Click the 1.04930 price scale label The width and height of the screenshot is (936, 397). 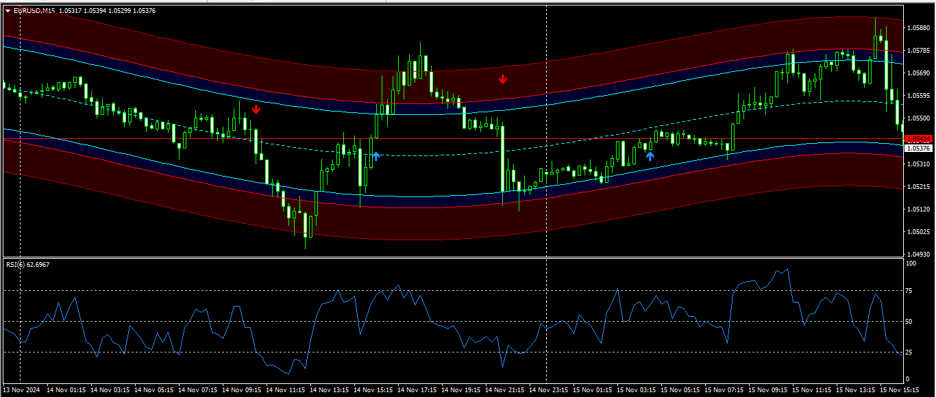(918, 254)
